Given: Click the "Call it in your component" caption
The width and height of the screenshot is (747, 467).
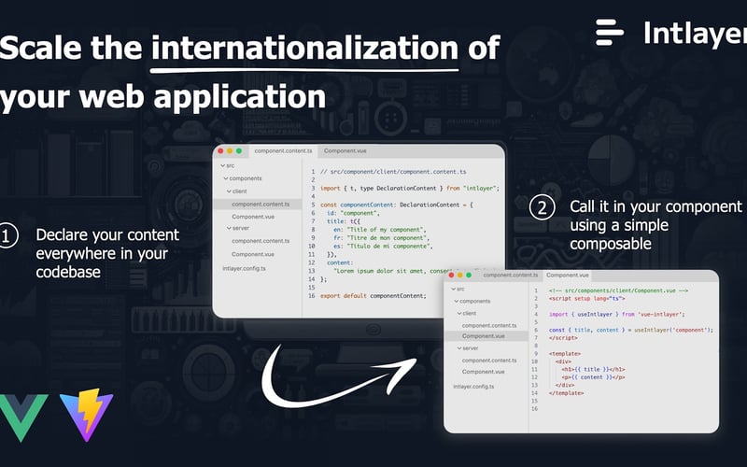Looking at the screenshot, I should 655,225.
